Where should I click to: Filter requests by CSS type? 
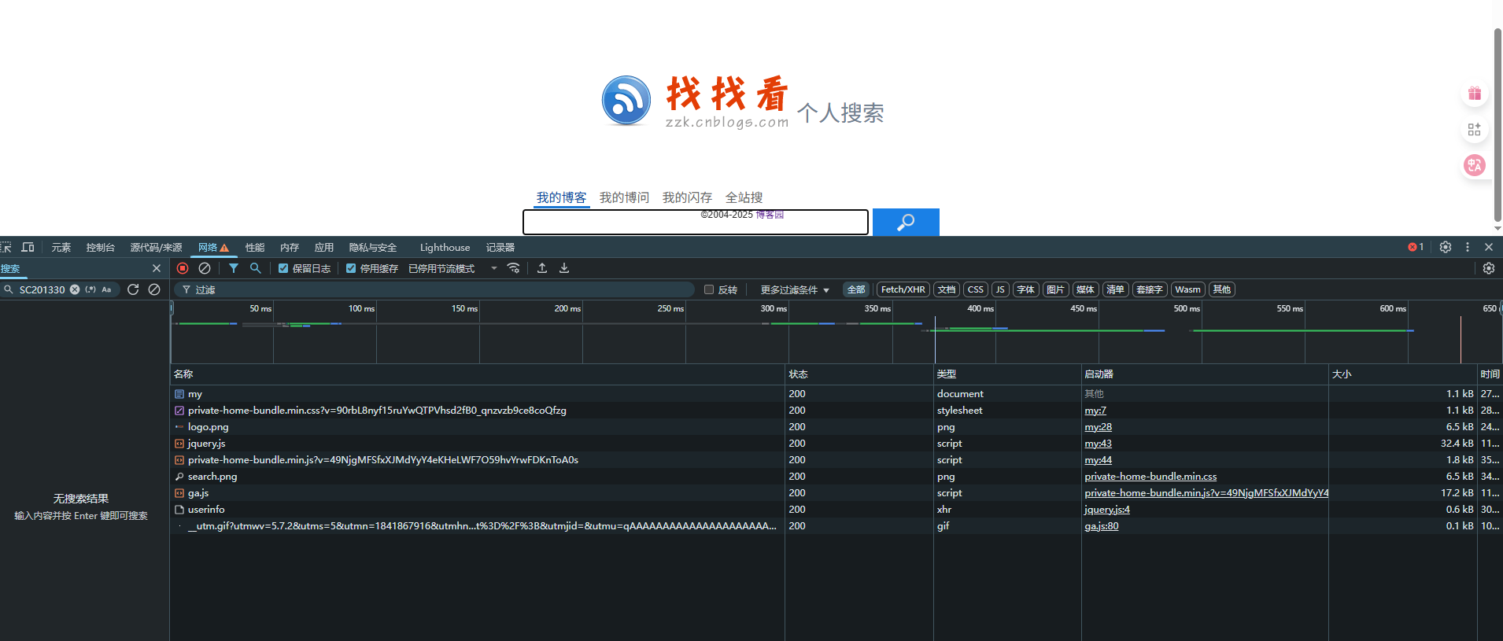pyautogui.click(x=976, y=289)
